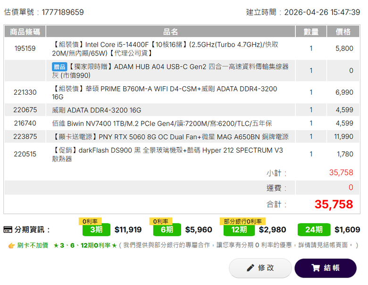Select the 6期 installment badge
This screenshot has width=368, height=285.
pyautogui.click(x=167, y=230)
